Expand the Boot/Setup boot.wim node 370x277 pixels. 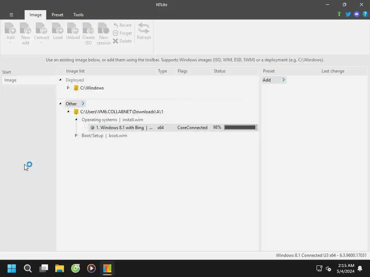(76, 135)
